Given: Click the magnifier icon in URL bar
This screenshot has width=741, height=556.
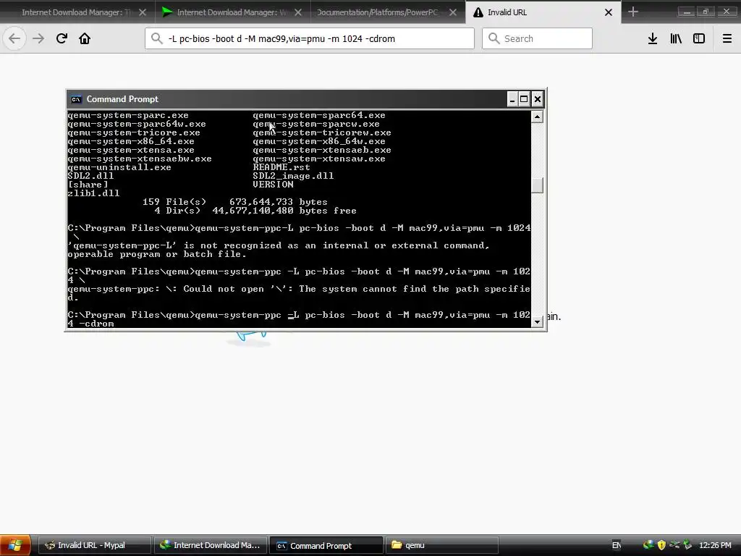Looking at the screenshot, I should click(157, 38).
